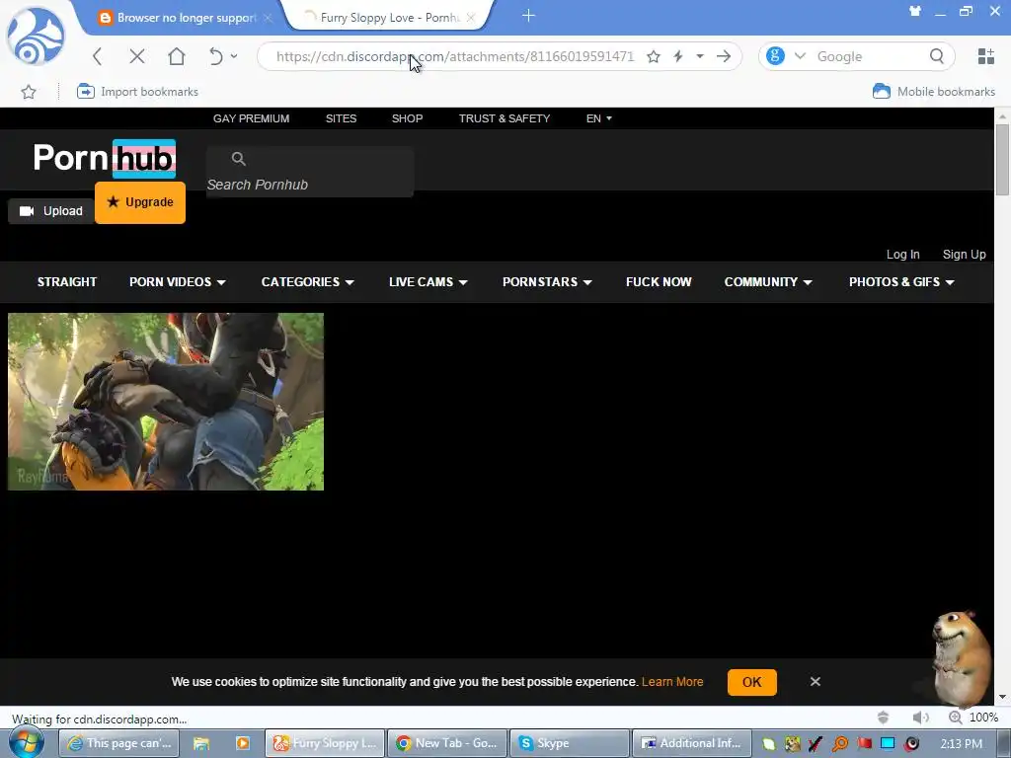The image size is (1011, 758).
Task: Switch to Skype in the taskbar
Action: click(x=570, y=743)
